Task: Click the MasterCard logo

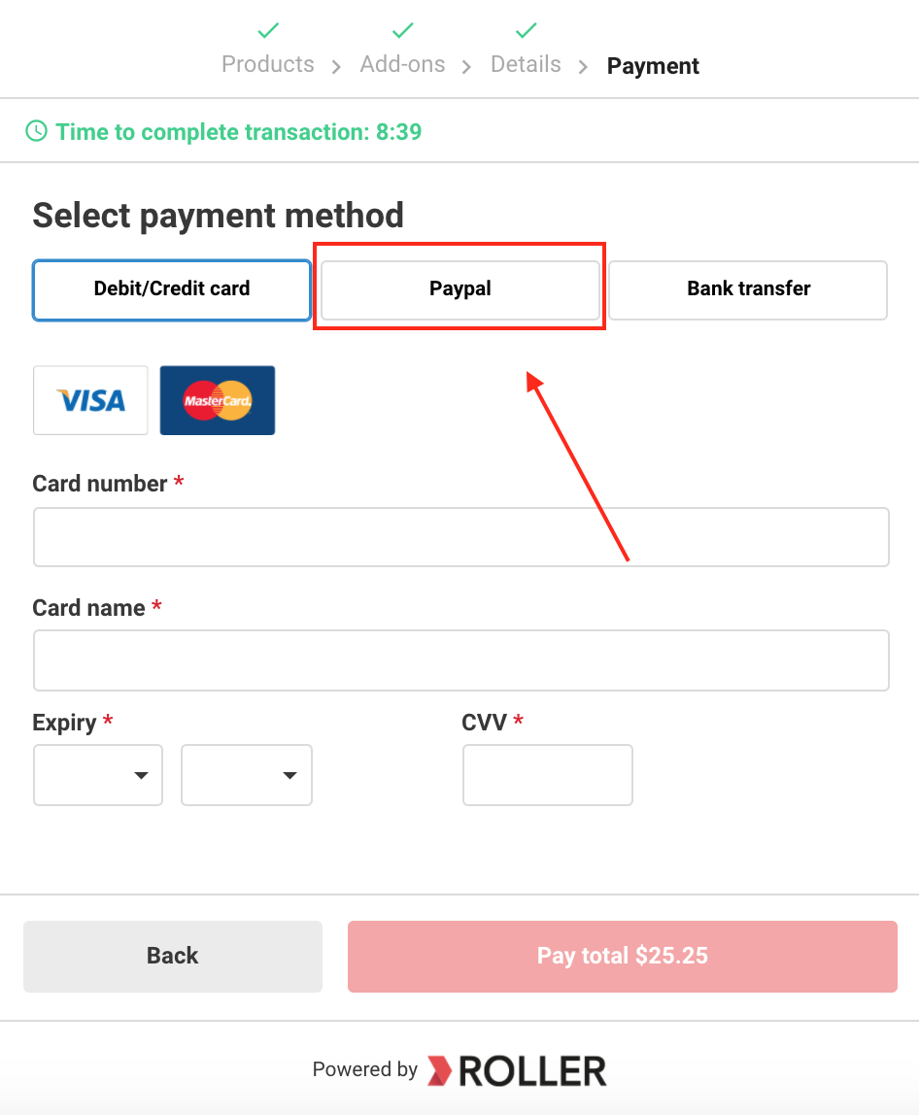Action: coord(218,400)
